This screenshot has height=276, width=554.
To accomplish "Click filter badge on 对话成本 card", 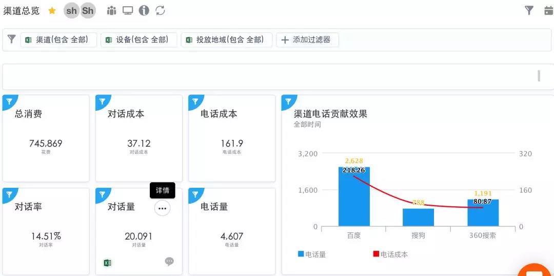I will 102,102.
